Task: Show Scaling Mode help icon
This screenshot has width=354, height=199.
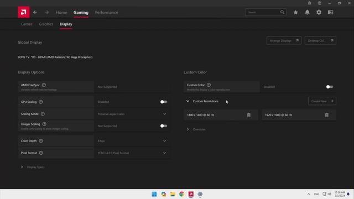Action: pos(43,114)
